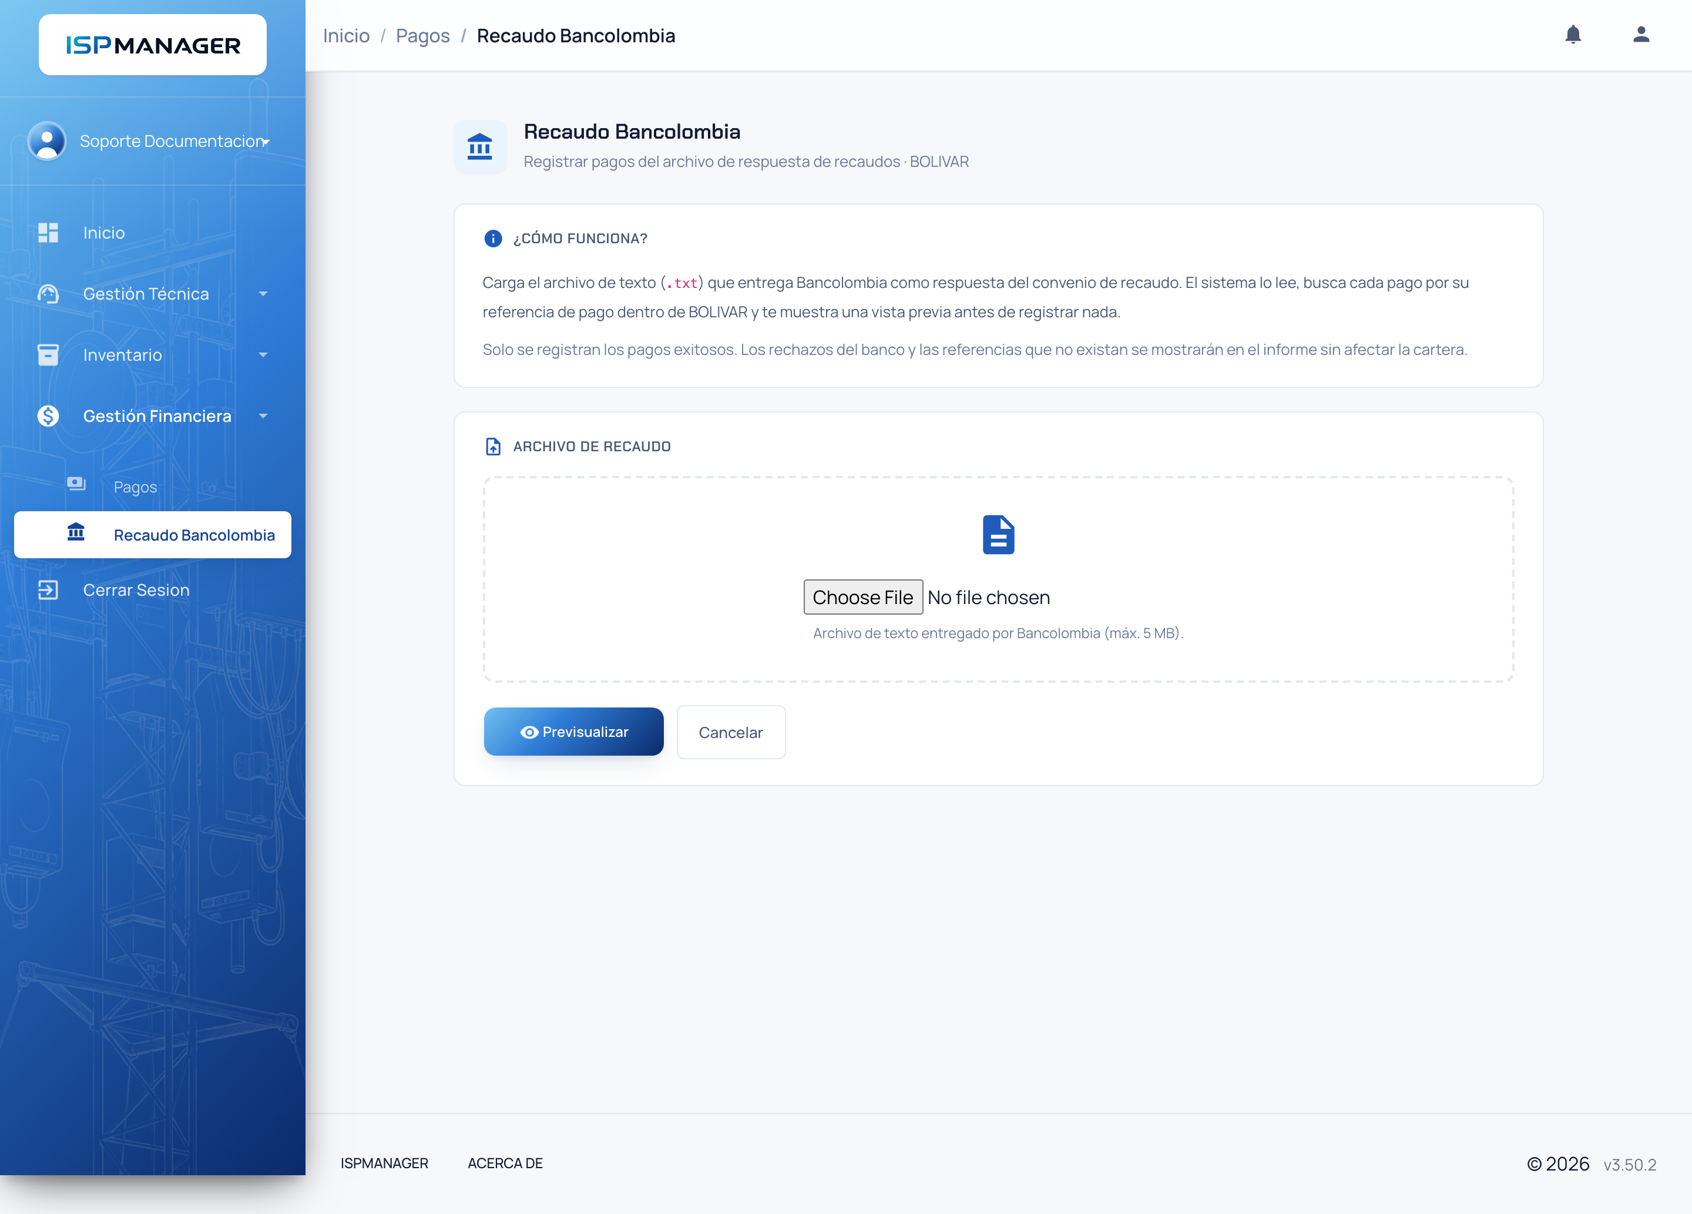The height and width of the screenshot is (1214, 1692).
Task: Click the ISPMANAGER logo
Action: pyautogui.click(x=153, y=45)
